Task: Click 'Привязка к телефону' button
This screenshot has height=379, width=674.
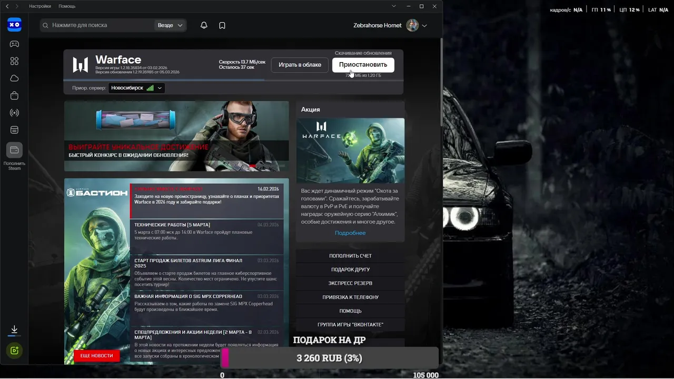Action: click(x=350, y=297)
